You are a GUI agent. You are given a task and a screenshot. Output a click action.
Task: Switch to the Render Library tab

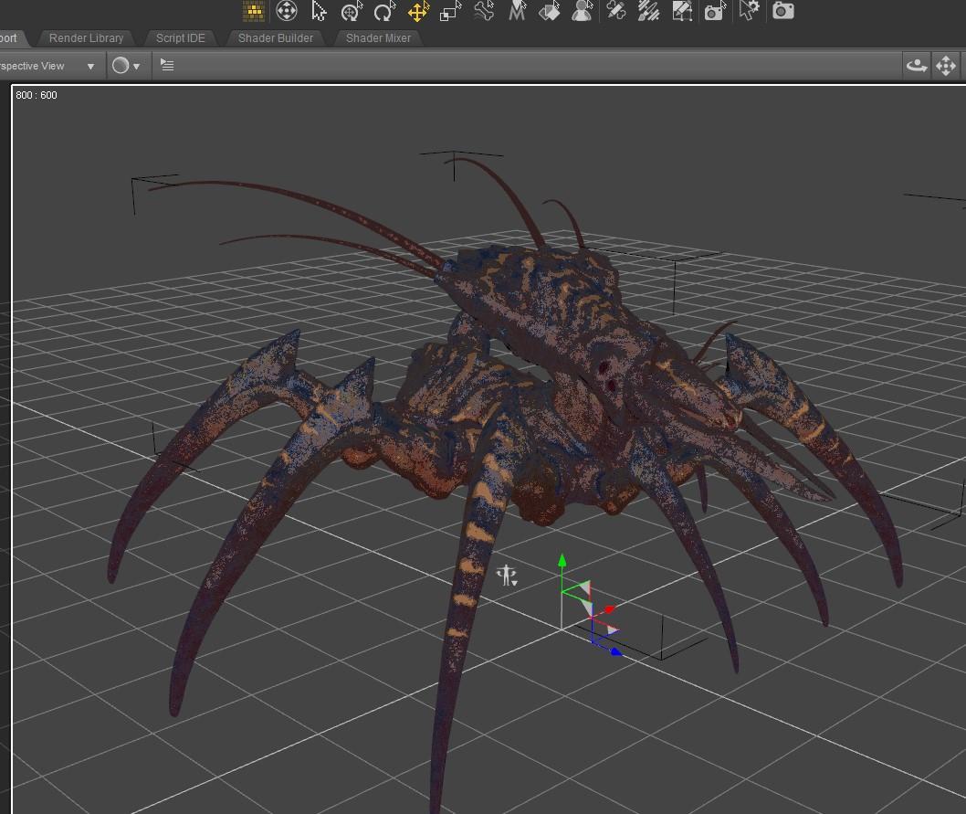click(x=86, y=38)
